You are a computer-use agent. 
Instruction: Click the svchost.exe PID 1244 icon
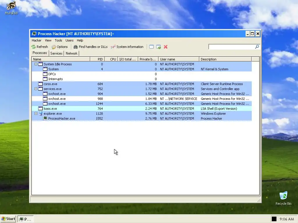click(x=45, y=104)
